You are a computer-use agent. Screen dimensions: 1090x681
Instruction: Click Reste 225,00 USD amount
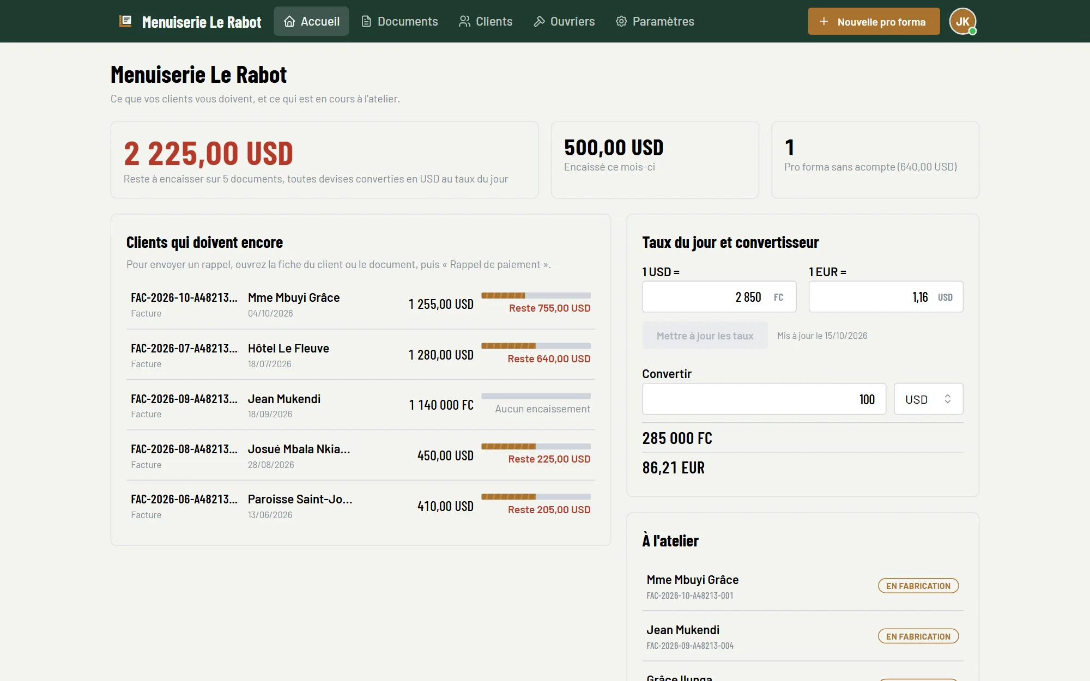tap(549, 459)
